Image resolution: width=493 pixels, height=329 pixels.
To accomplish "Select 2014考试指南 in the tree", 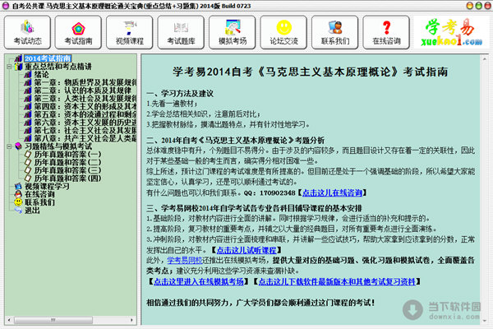I will coord(48,58).
